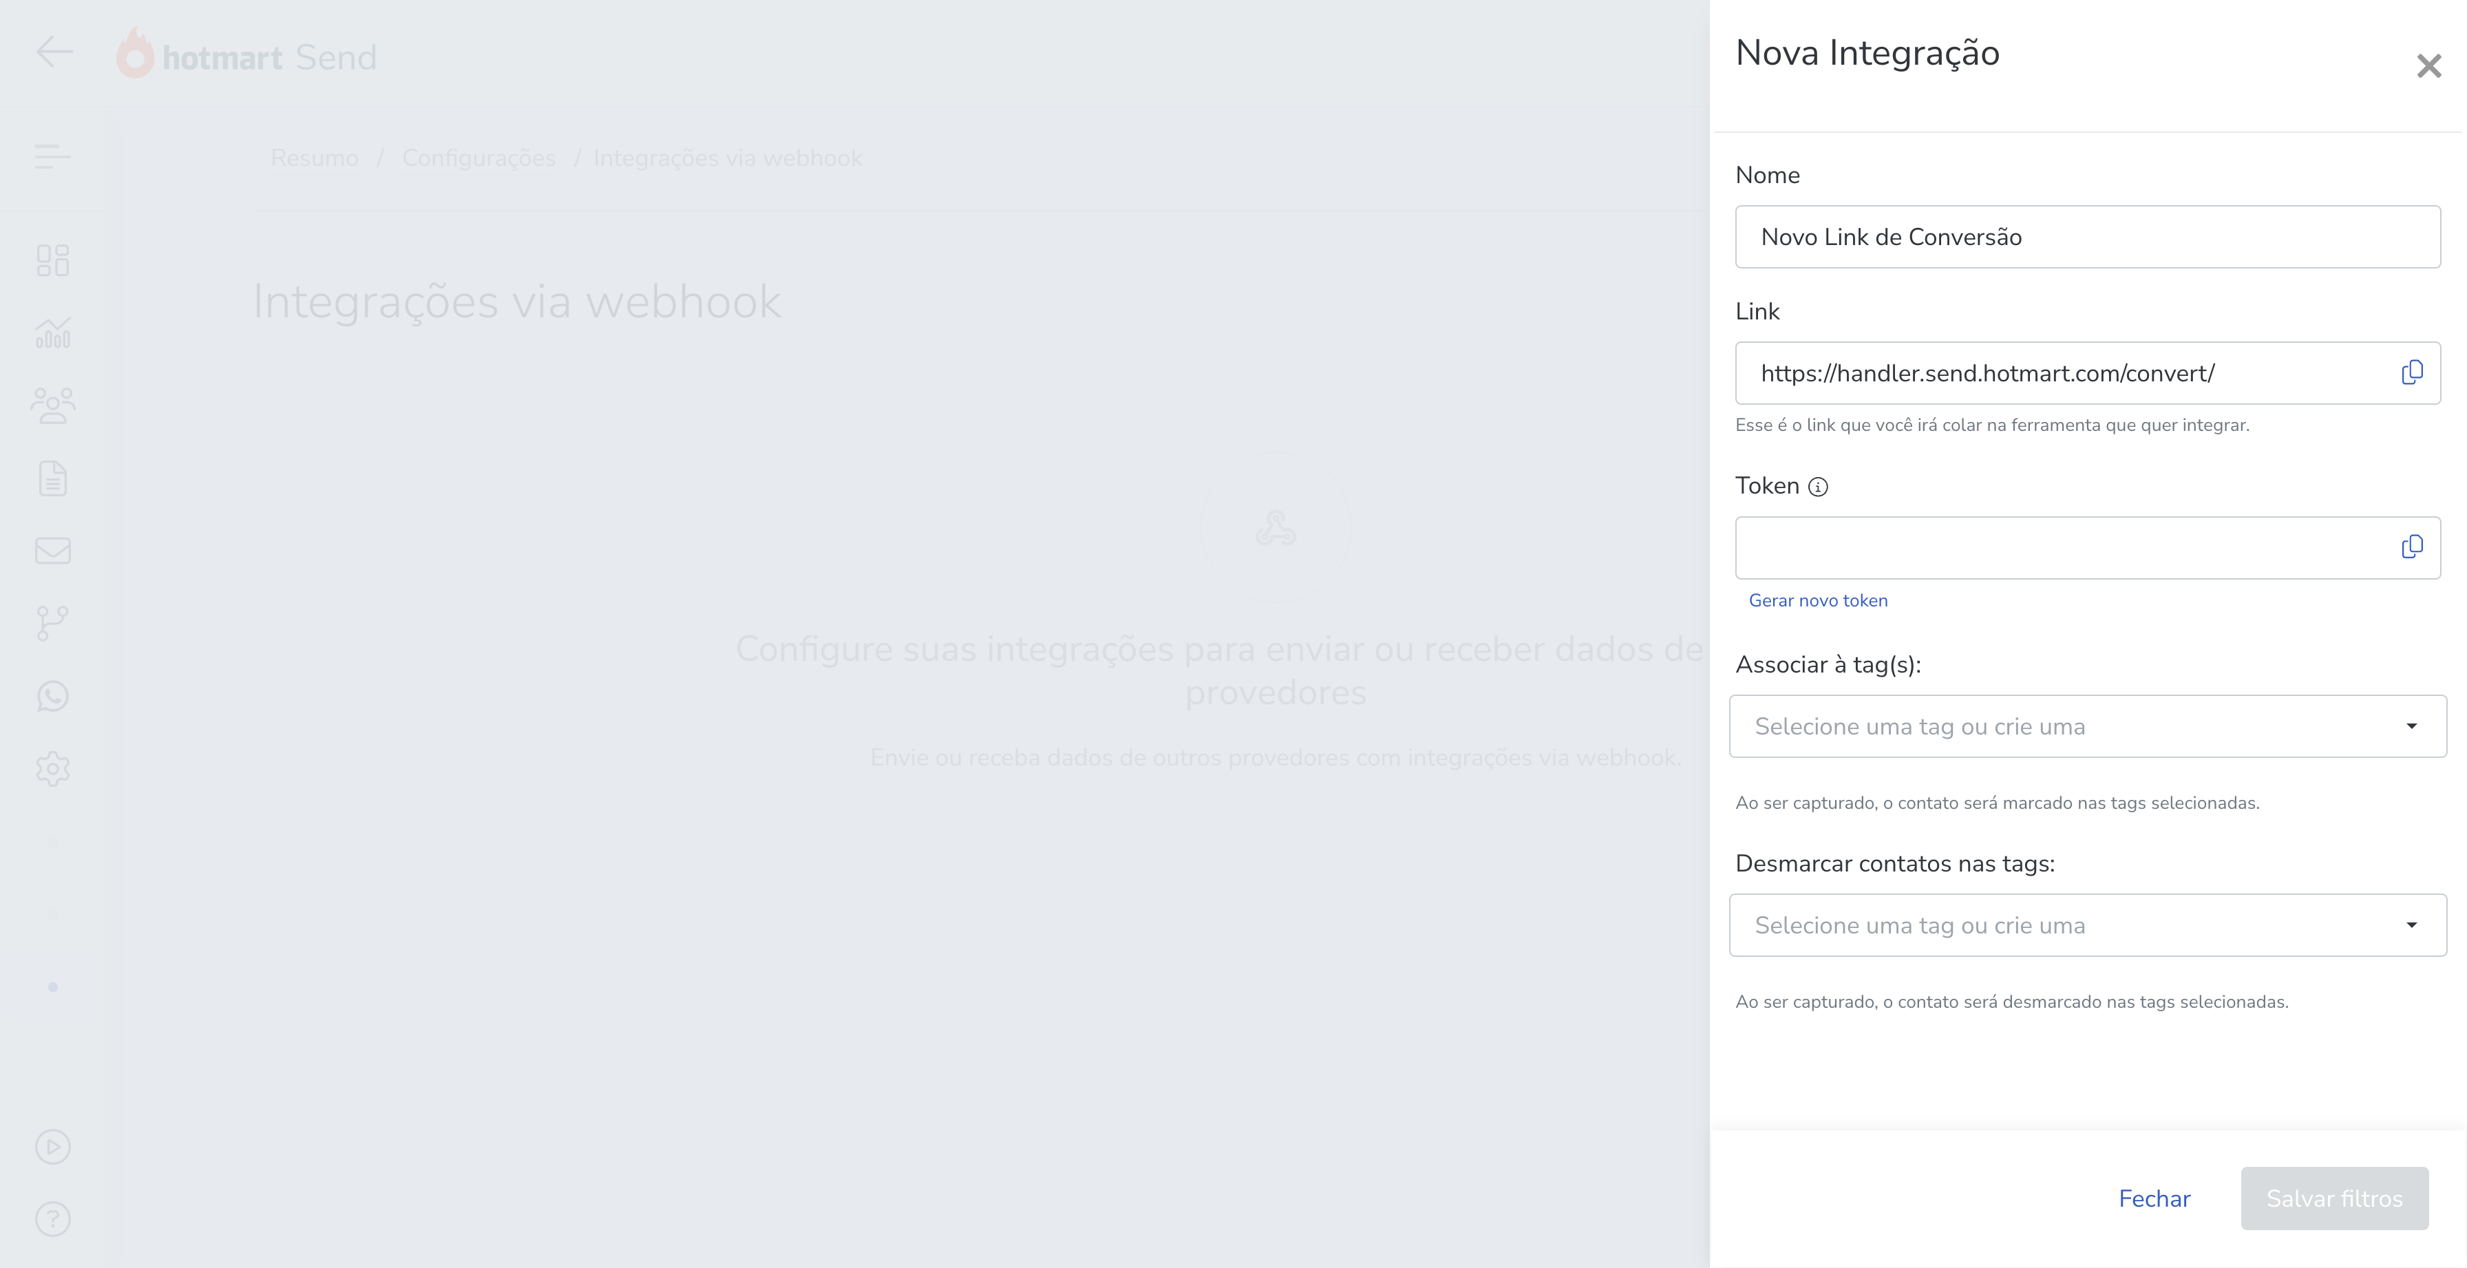Viewport: 2467px width, 1268px height.
Task: Open the analytics chart icon in sidebar
Action: [x=53, y=332]
